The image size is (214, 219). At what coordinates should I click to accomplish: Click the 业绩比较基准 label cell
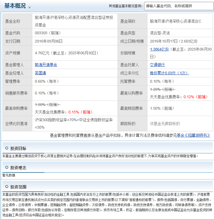click(17, 124)
